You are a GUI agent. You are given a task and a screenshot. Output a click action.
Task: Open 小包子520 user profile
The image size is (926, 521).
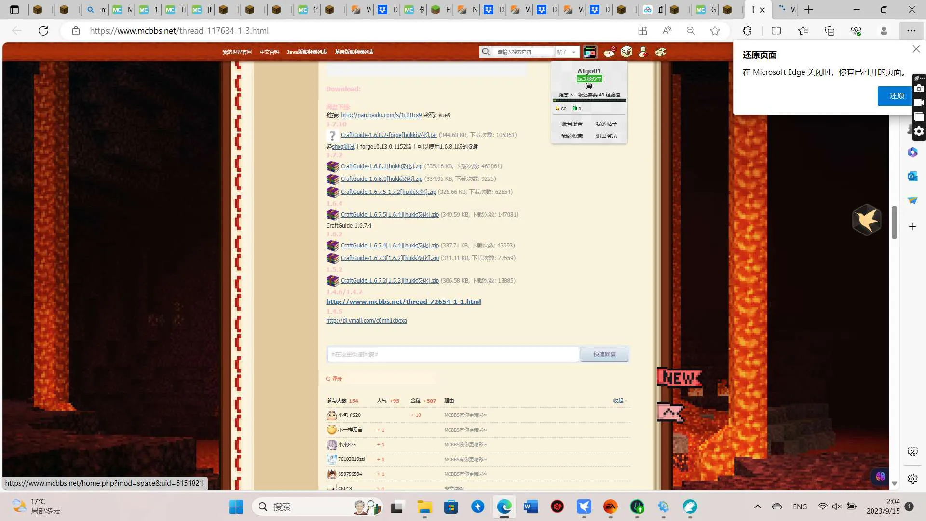[x=349, y=415]
